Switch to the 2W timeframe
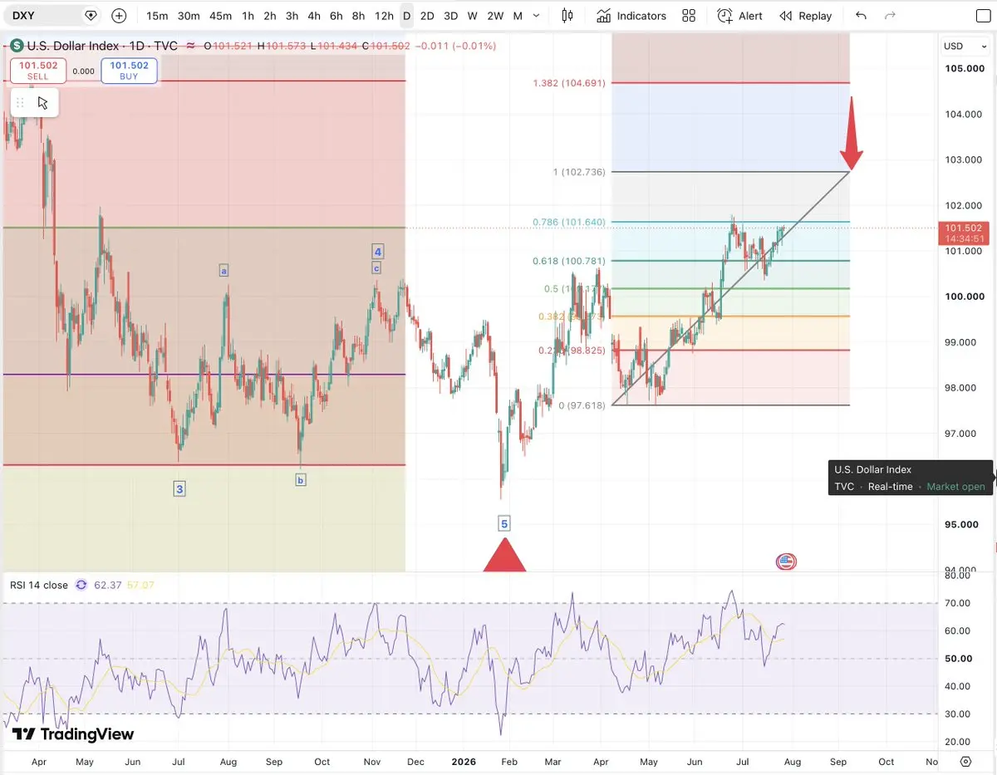The image size is (997, 775). click(x=495, y=16)
